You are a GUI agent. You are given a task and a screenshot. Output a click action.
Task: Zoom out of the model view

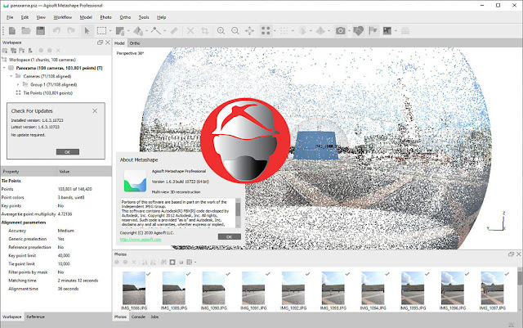235,31
